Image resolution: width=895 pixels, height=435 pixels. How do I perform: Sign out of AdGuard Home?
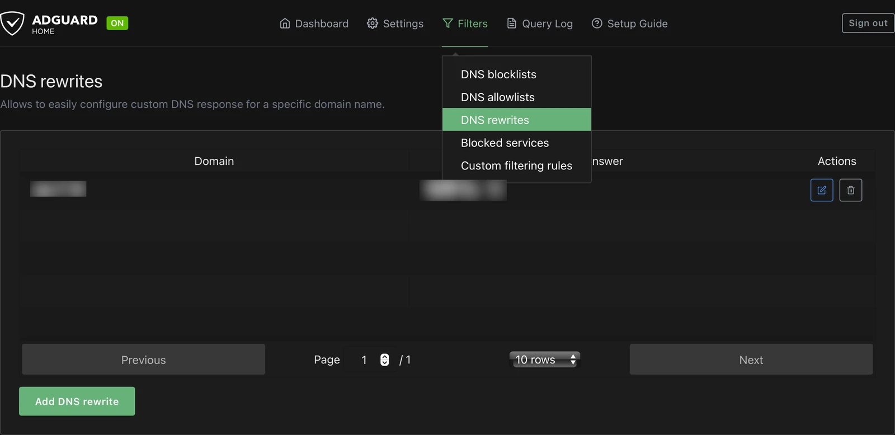(x=868, y=23)
